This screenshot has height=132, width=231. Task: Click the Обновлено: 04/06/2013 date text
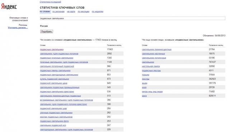pyautogui.click(x=214, y=36)
